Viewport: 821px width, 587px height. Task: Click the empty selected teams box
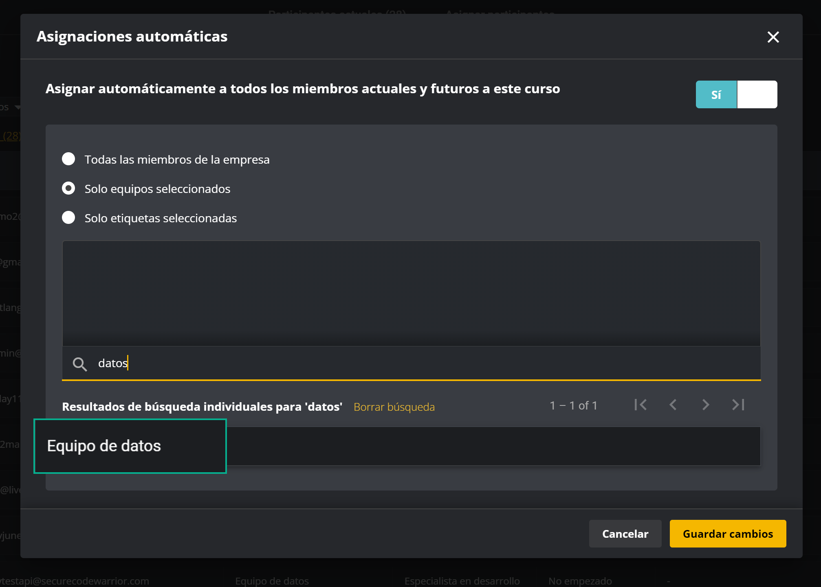411,293
